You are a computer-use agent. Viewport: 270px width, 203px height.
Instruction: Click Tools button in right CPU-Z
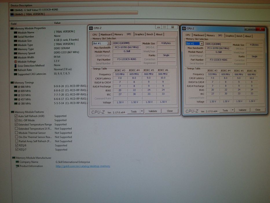point(225,110)
